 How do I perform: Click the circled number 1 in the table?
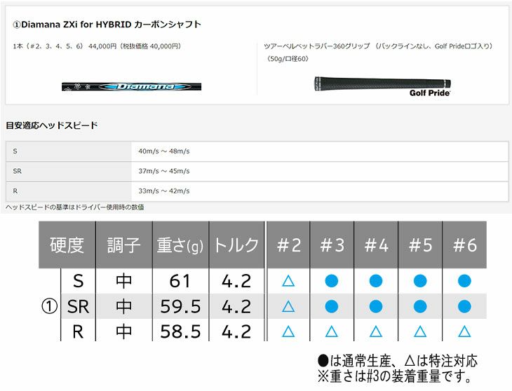[x=49, y=306]
